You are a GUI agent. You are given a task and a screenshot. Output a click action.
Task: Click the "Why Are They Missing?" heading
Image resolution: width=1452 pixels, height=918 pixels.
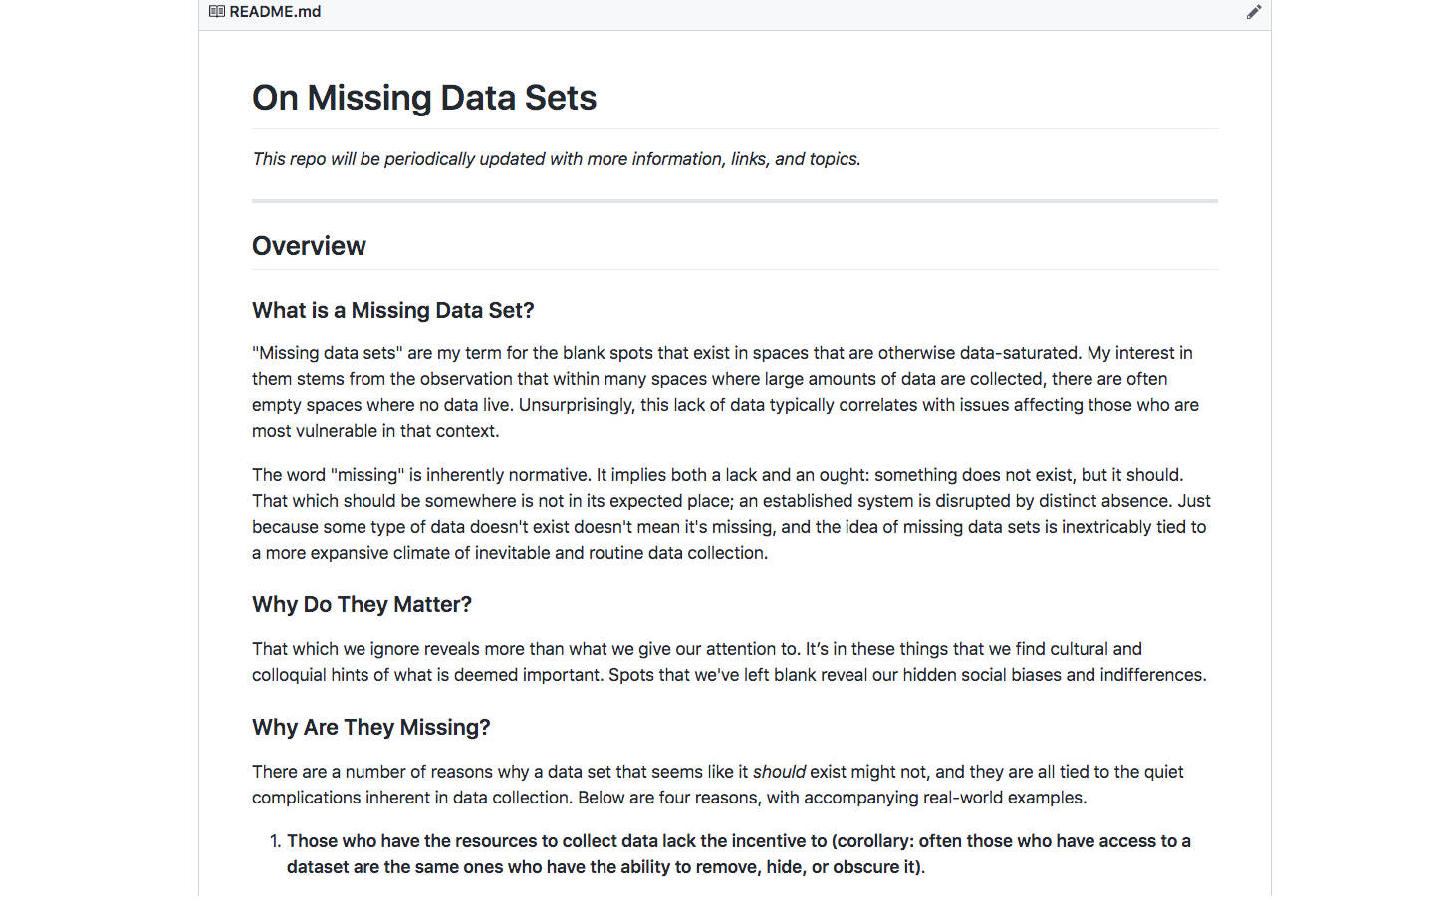[371, 728]
